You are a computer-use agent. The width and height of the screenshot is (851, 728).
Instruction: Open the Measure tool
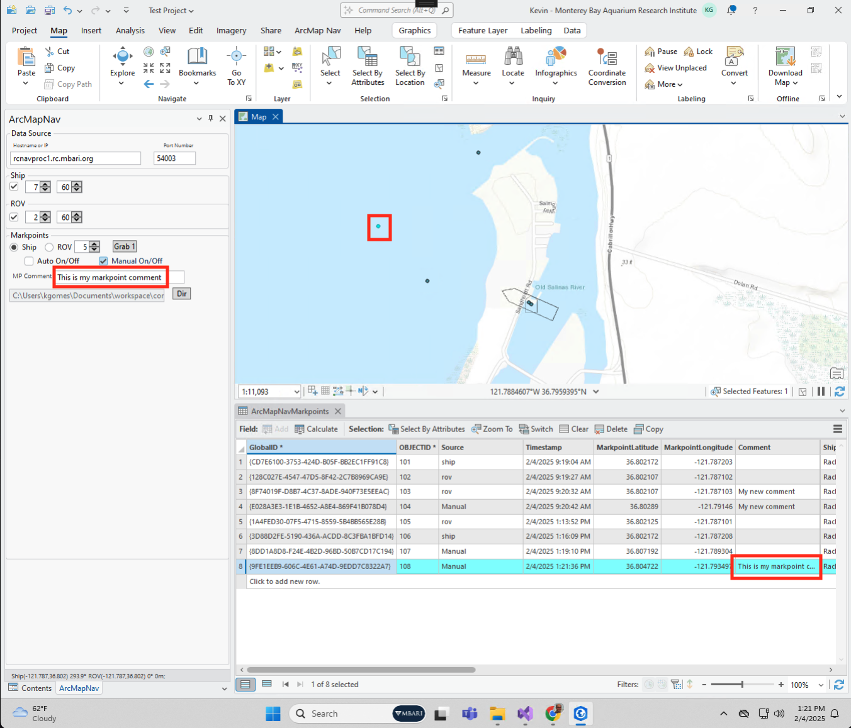(476, 60)
